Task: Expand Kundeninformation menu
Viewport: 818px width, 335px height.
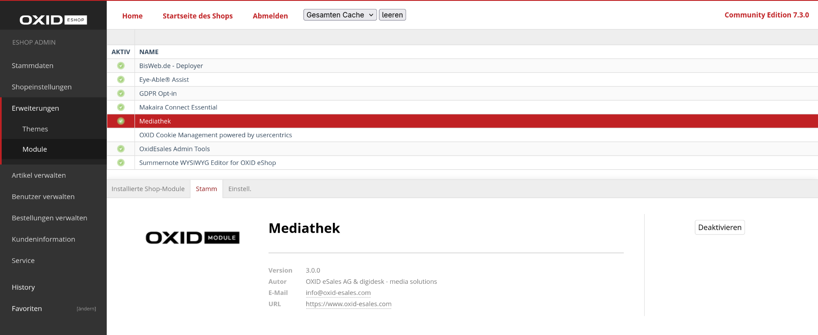Action: point(44,239)
